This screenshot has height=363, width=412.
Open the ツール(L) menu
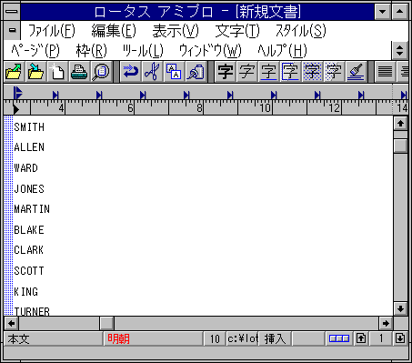[x=143, y=51]
